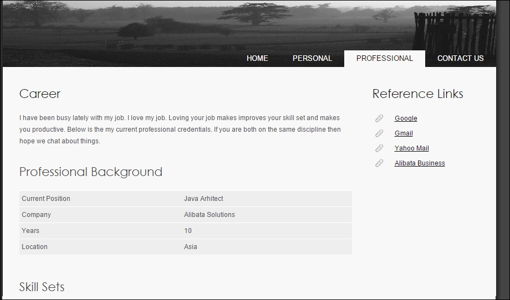The height and width of the screenshot is (300, 510).
Task: Open the Alibata Business link
Action: point(420,163)
